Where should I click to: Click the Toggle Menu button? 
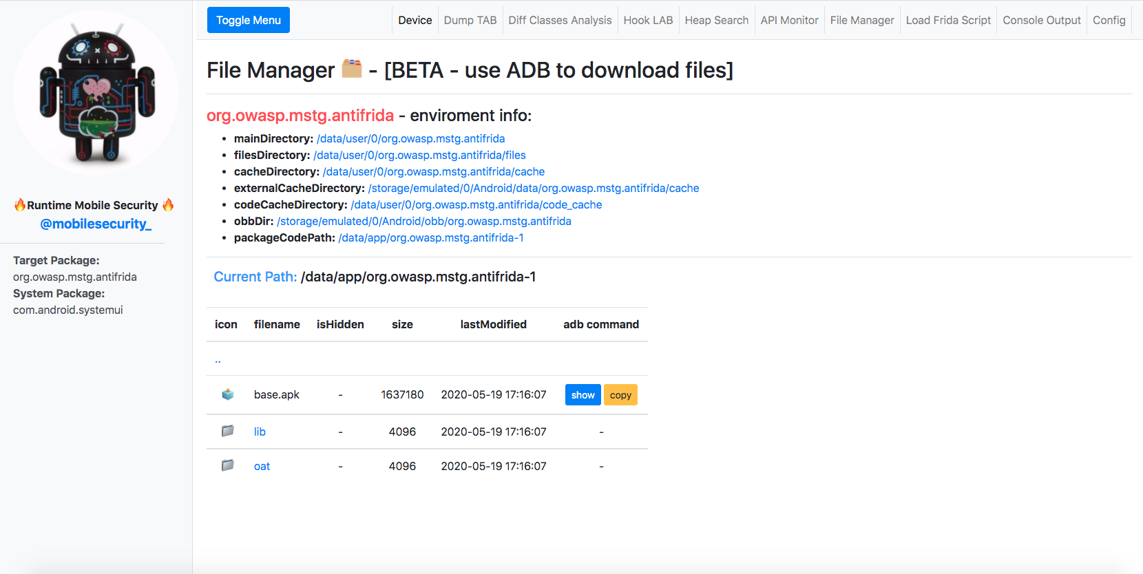pos(249,20)
